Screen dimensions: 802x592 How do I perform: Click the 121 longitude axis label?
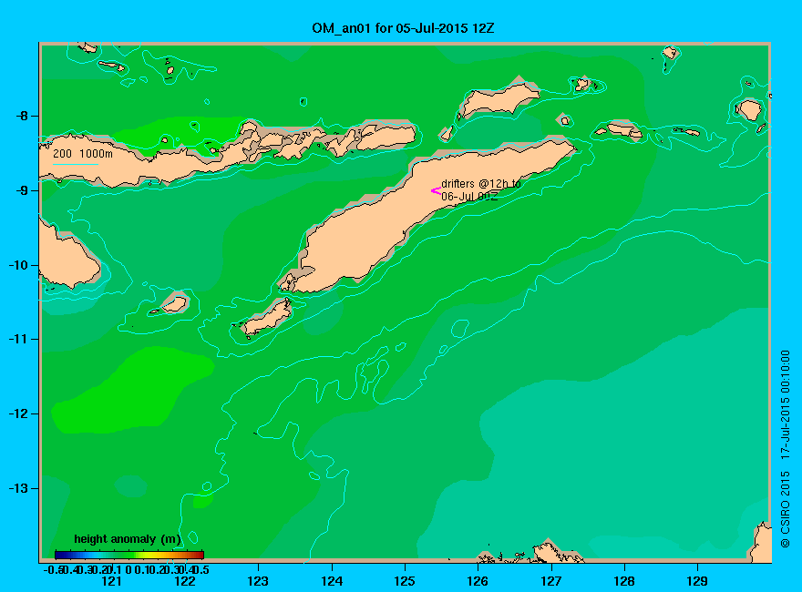(111, 581)
